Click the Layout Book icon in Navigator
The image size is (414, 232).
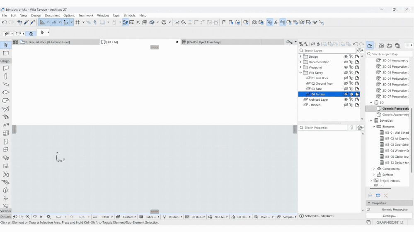(389, 45)
